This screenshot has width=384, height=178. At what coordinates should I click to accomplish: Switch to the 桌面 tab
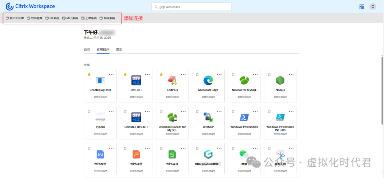point(119,49)
